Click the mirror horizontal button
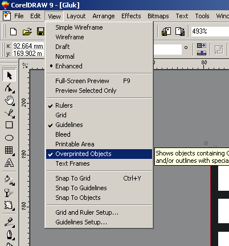The height and width of the screenshot is (246, 229). tap(201, 46)
